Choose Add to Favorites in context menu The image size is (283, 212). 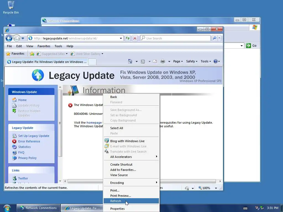tap(131, 170)
